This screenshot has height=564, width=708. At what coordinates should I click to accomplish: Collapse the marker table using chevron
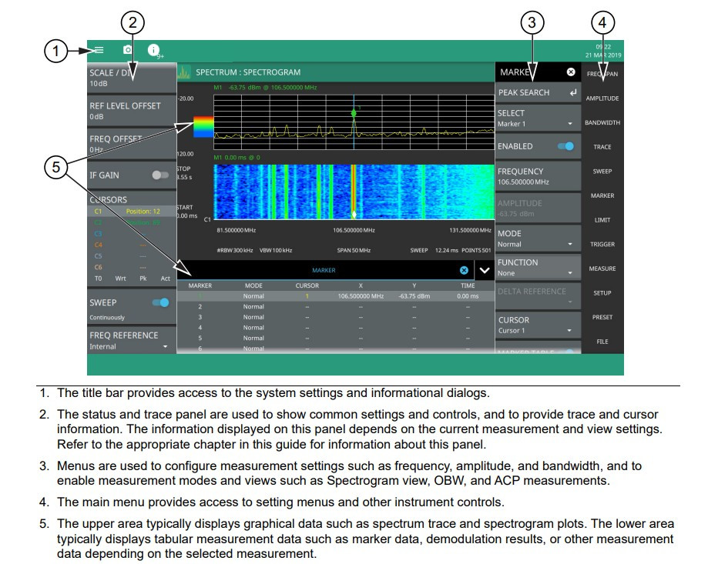click(485, 270)
